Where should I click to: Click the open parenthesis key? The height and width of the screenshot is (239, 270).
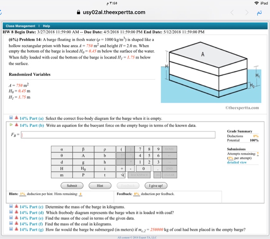[121, 149]
